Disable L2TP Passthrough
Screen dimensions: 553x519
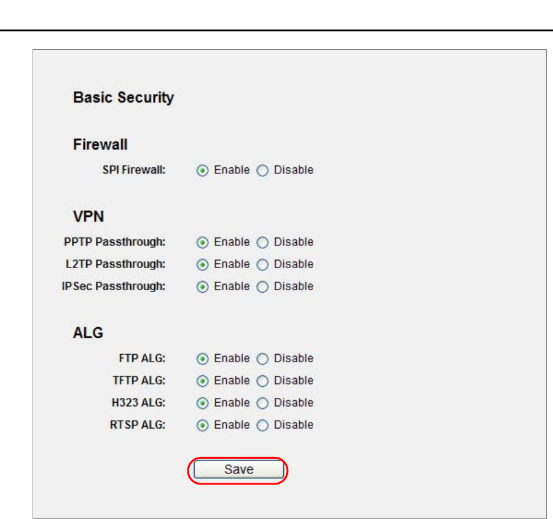(x=262, y=265)
